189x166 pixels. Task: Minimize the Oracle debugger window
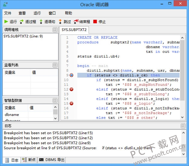(162, 4)
